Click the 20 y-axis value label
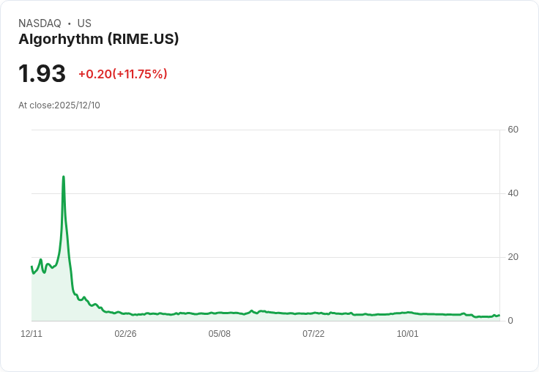The width and height of the screenshot is (539, 372). click(513, 257)
